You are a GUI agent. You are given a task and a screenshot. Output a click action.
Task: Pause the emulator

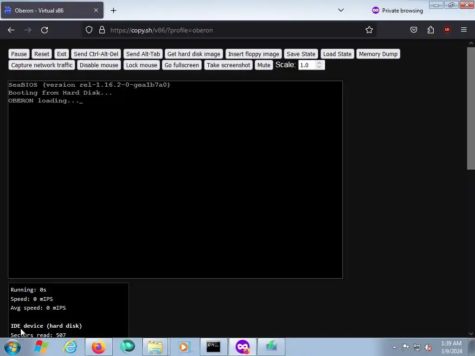click(x=19, y=54)
